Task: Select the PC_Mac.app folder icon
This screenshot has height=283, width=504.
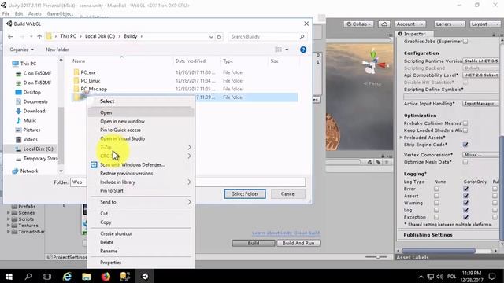Action: tap(76, 89)
